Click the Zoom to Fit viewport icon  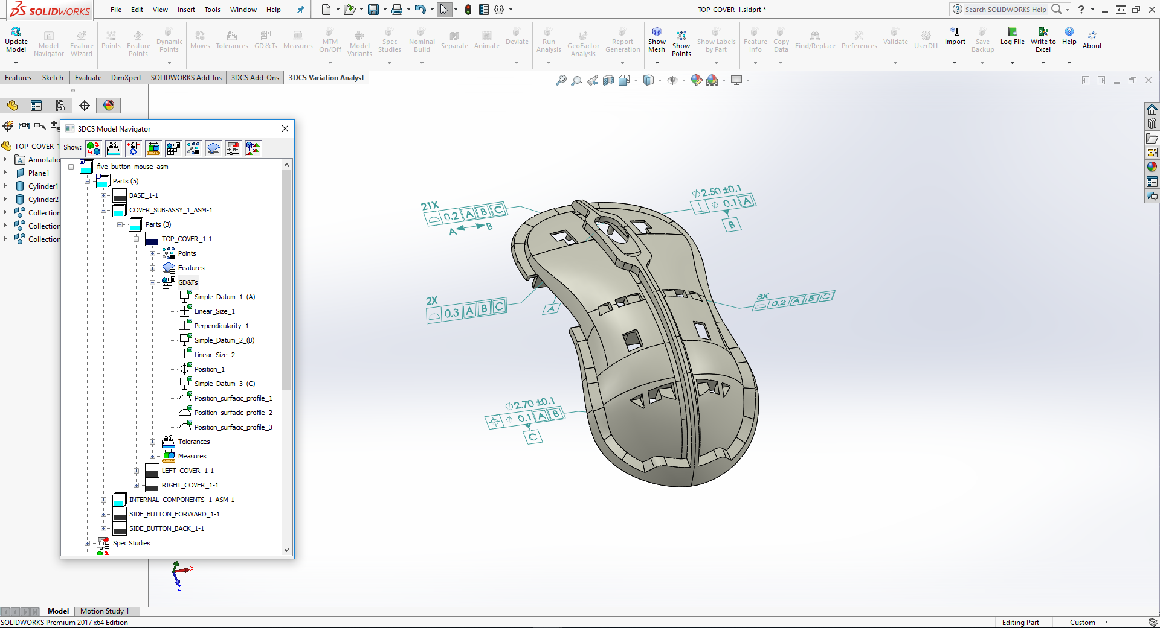(560, 80)
